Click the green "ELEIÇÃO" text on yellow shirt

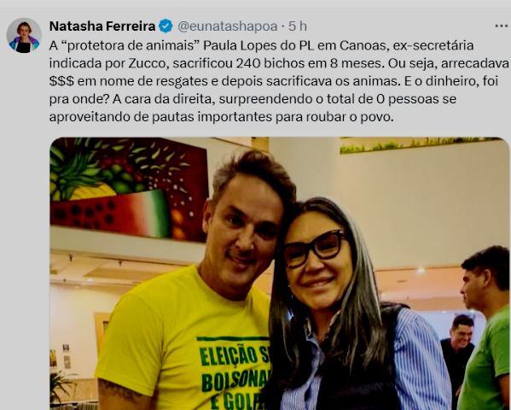[x=234, y=355]
